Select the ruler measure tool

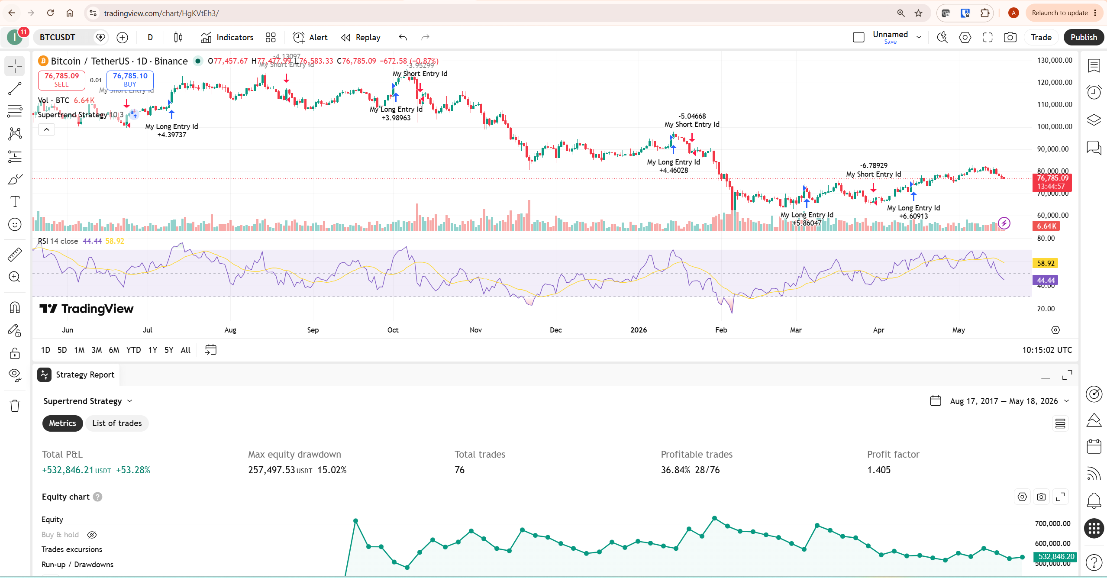coord(15,255)
